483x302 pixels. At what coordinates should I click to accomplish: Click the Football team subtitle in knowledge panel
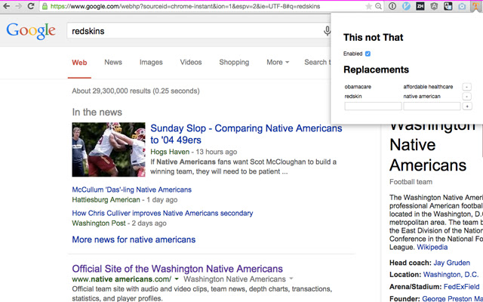click(411, 182)
